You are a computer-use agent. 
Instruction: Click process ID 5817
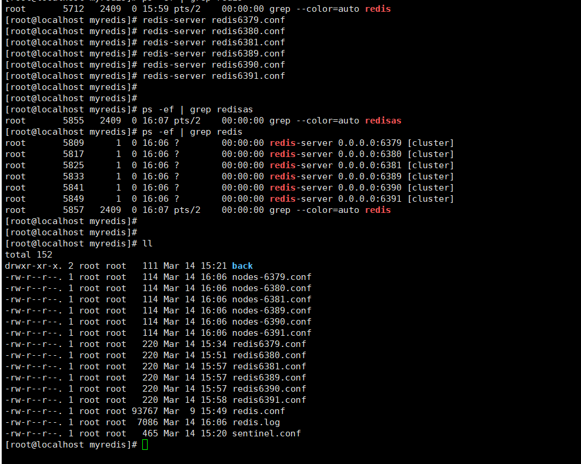(x=74, y=154)
